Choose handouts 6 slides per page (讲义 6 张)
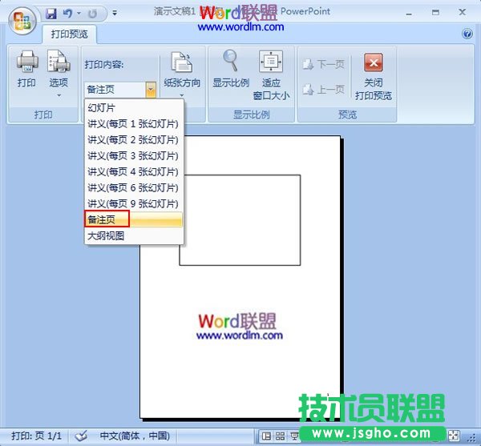 [134, 187]
